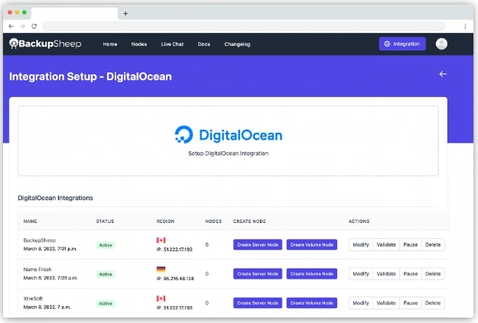Click the browser address bar
Screen dimensions: 478x323
tap(244, 26)
